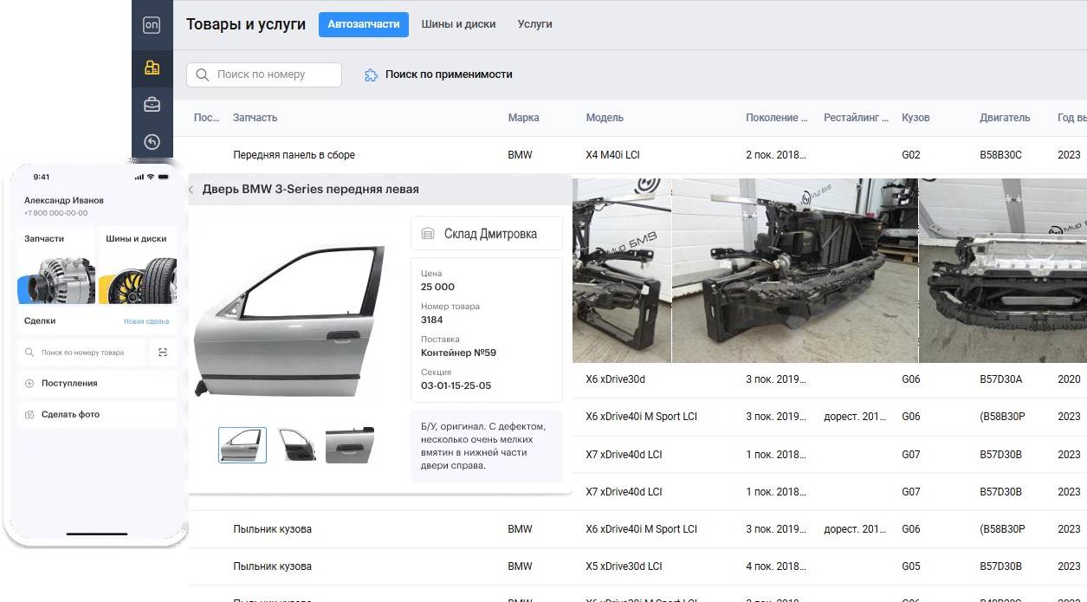
Task: Sort by the Марка column header
Action: pyautogui.click(x=523, y=118)
